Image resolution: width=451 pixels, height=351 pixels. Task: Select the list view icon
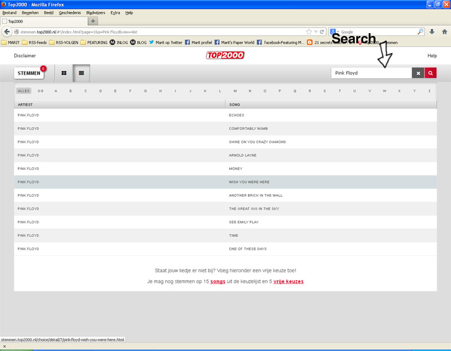click(81, 73)
